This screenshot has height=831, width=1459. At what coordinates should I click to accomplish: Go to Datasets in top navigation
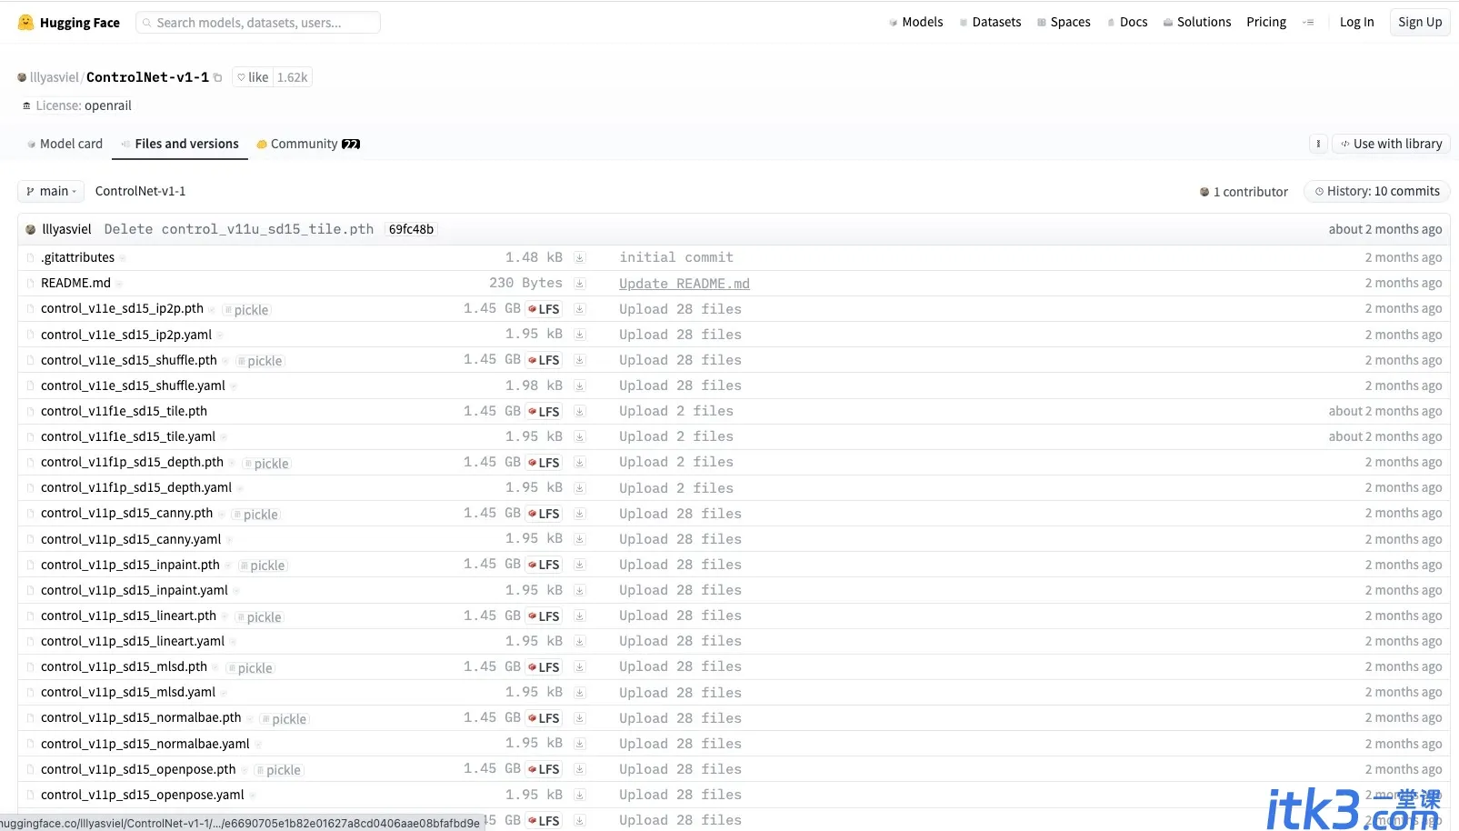[991, 22]
